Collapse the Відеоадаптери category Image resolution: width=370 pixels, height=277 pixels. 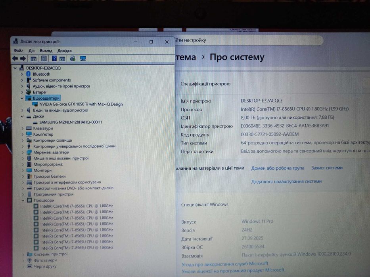point(22,98)
